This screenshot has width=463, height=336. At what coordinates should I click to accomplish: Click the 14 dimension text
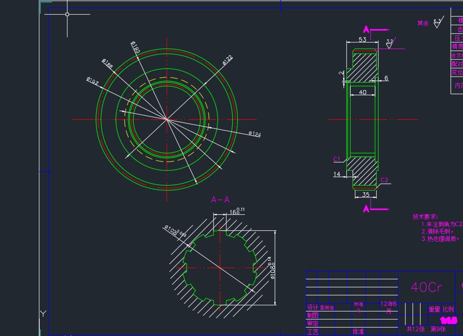point(337,174)
